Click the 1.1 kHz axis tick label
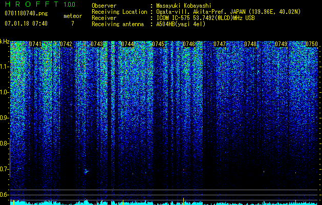This screenshot has height=205, width=322. tap(5, 67)
